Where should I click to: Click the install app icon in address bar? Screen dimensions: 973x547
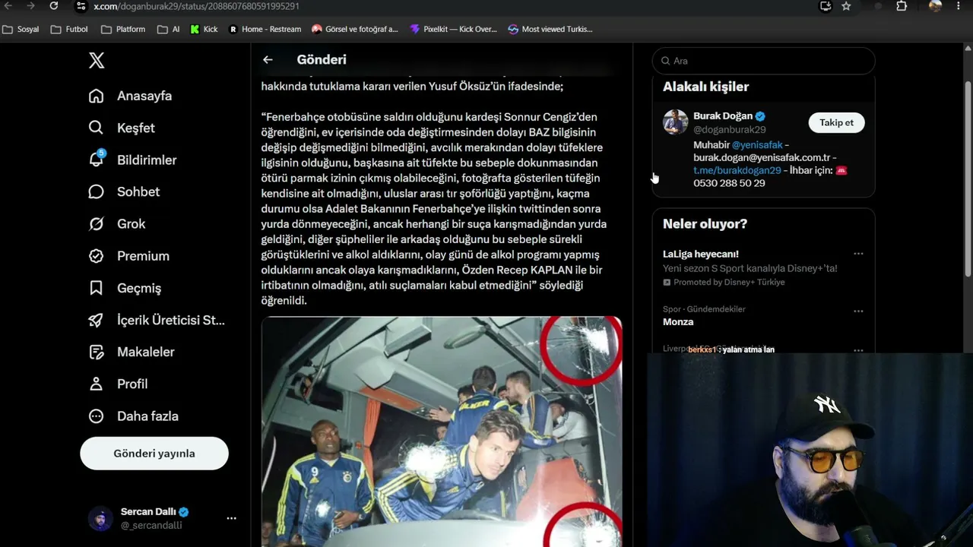pos(826,6)
